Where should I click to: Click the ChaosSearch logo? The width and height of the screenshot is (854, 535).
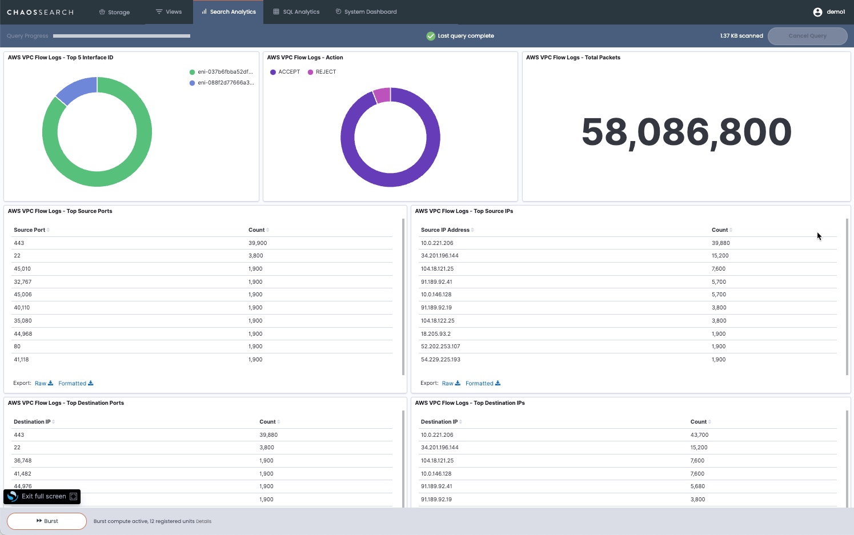pos(40,12)
